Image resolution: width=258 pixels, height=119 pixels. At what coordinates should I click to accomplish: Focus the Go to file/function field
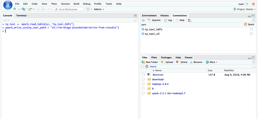coord(68,9)
